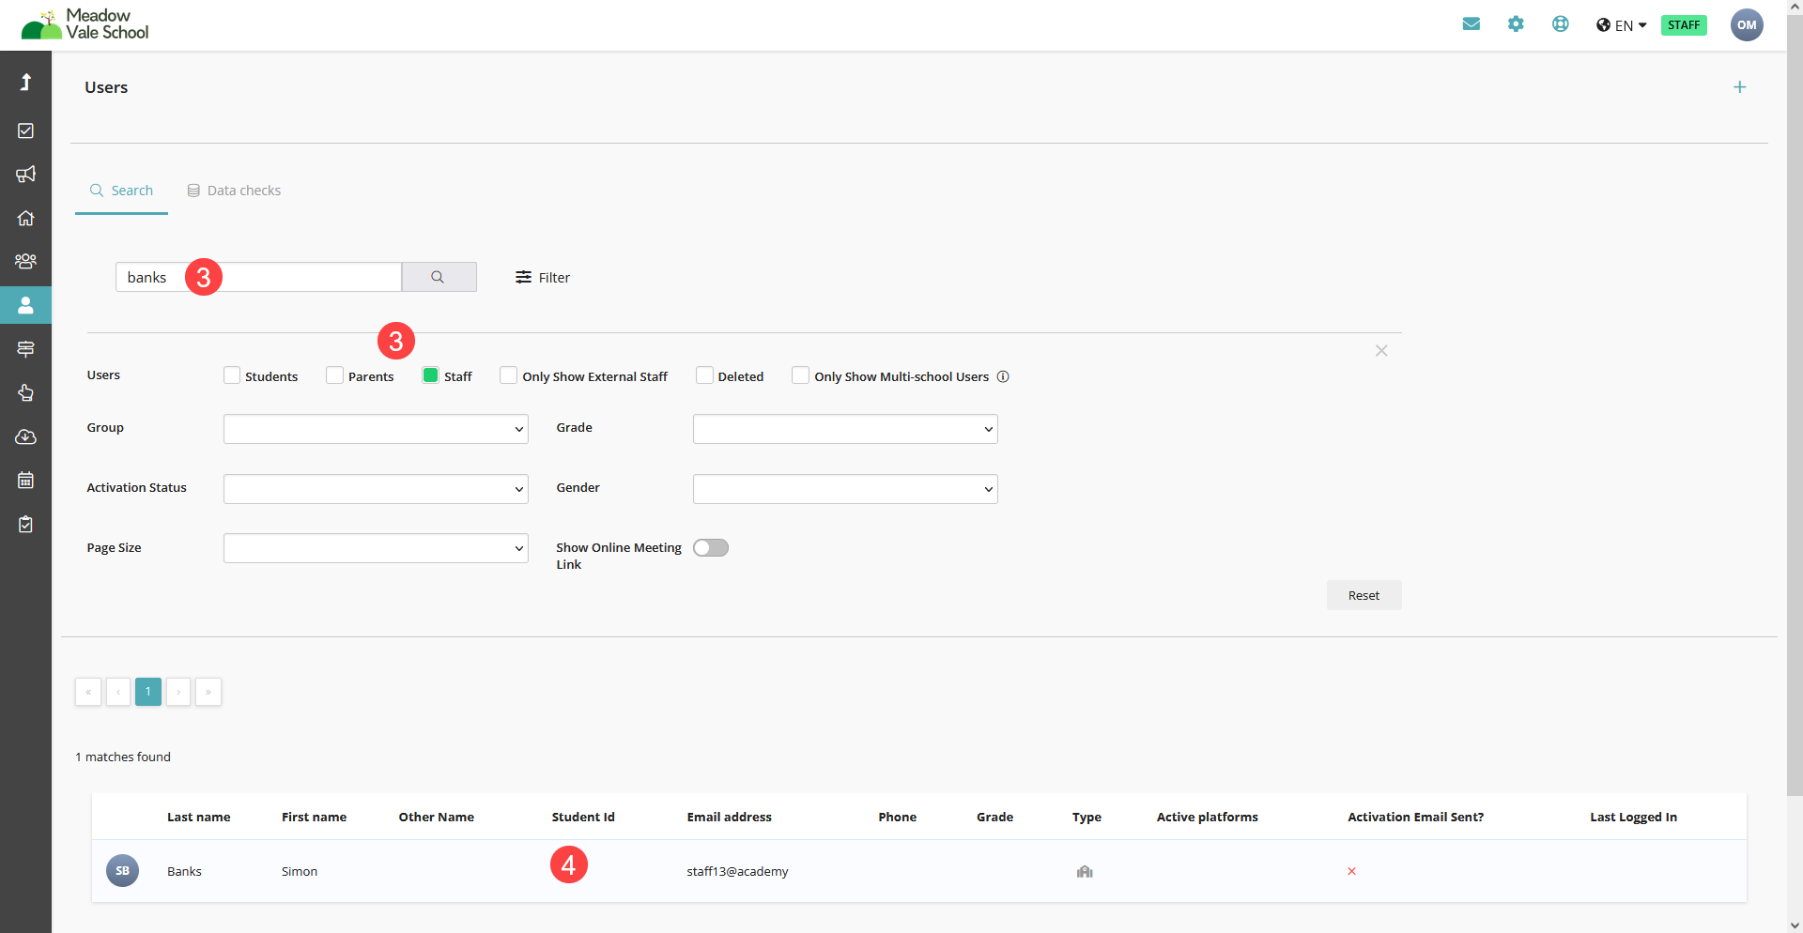Open the Page Size dropdown
Image resolution: width=1803 pixels, height=933 pixels.
376,548
